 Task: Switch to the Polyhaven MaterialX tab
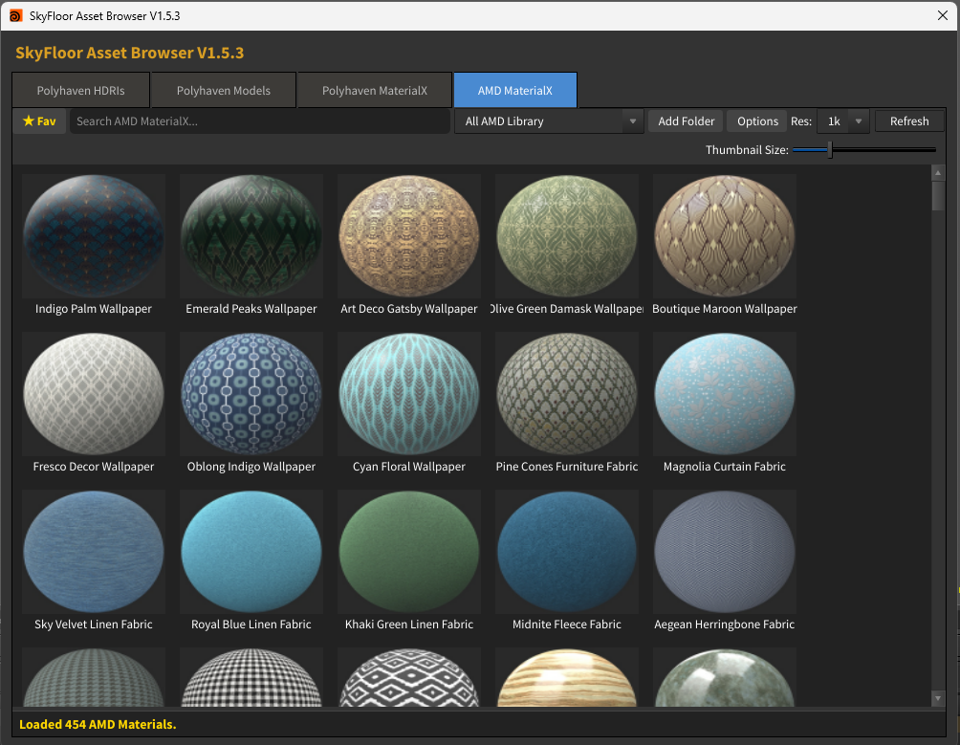click(x=375, y=91)
